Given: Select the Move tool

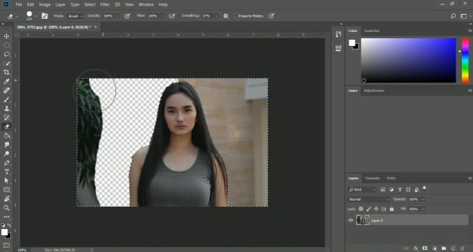Looking at the screenshot, I should pos(6,36).
